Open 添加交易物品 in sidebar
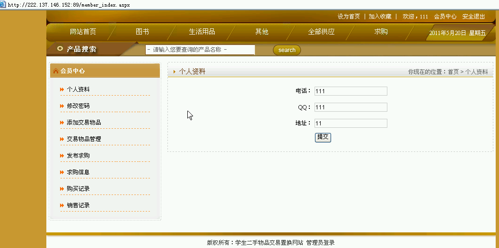The width and height of the screenshot is (499, 248). pos(84,123)
